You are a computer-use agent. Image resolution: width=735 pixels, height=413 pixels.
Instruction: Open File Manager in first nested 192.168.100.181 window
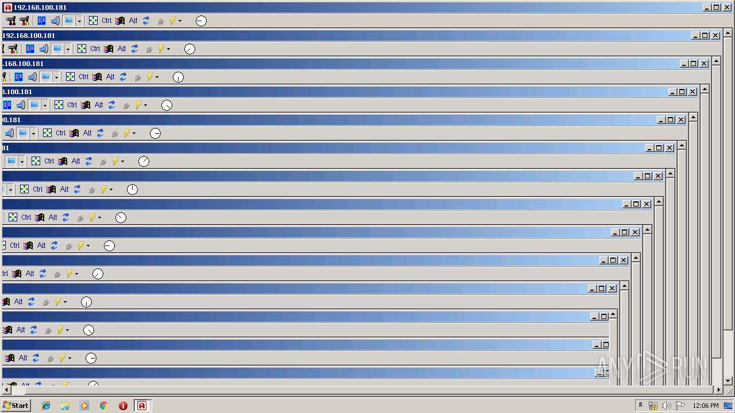[30, 49]
